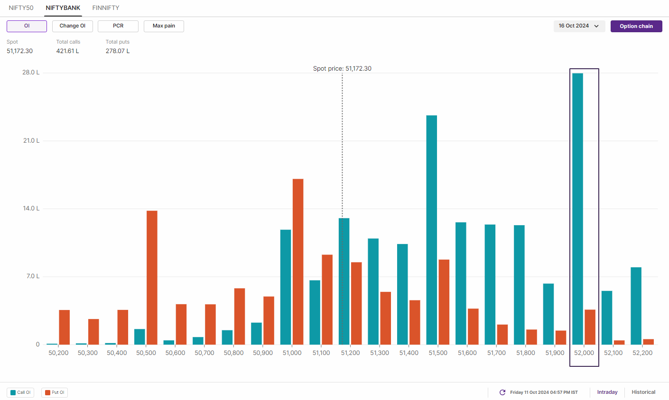669x400 pixels.
Task: Click the 51,500 call OI bar
Action: click(432, 230)
